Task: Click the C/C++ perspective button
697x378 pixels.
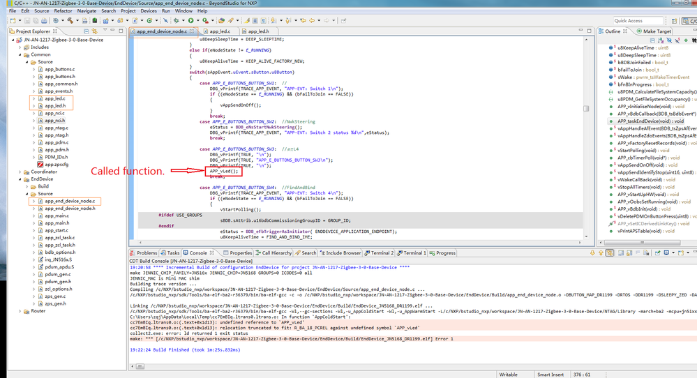Action: [x=690, y=21]
